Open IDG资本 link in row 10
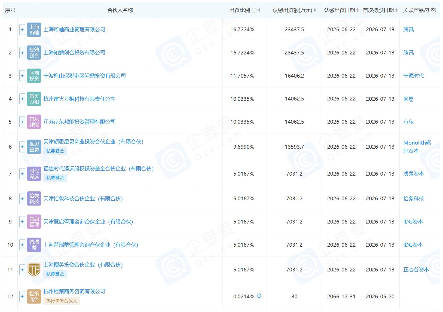This screenshot has height=312, width=443. [x=413, y=245]
